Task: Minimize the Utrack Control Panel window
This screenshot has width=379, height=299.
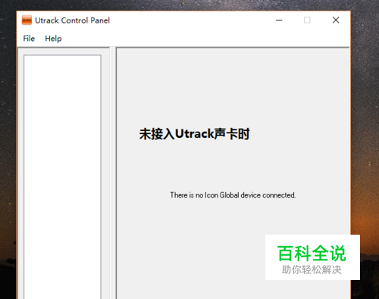Action: pos(279,20)
